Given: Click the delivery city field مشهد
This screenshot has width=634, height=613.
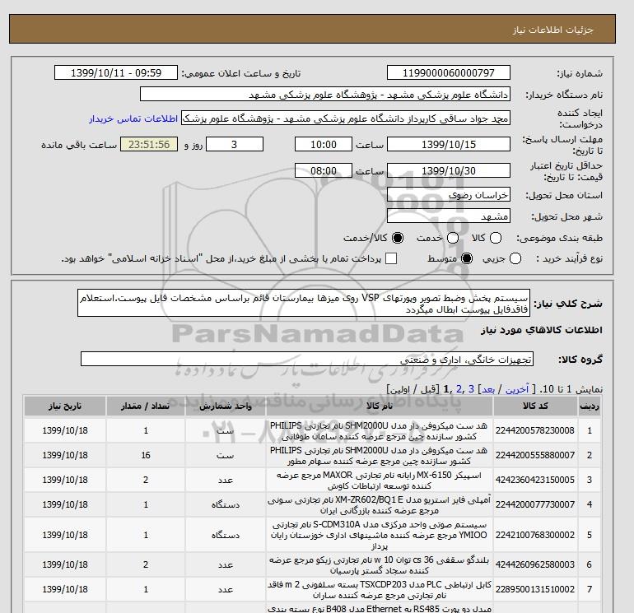Looking at the screenshot, I should point(449,216).
